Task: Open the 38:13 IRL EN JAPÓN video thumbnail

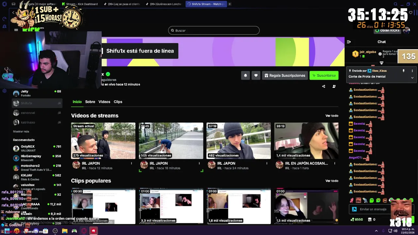Action: coord(306,141)
